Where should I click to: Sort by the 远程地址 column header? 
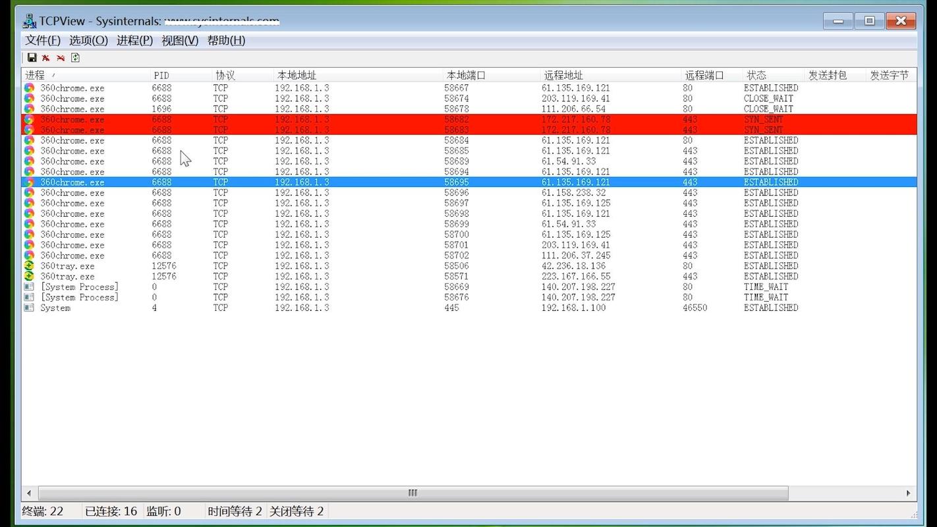point(610,75)
